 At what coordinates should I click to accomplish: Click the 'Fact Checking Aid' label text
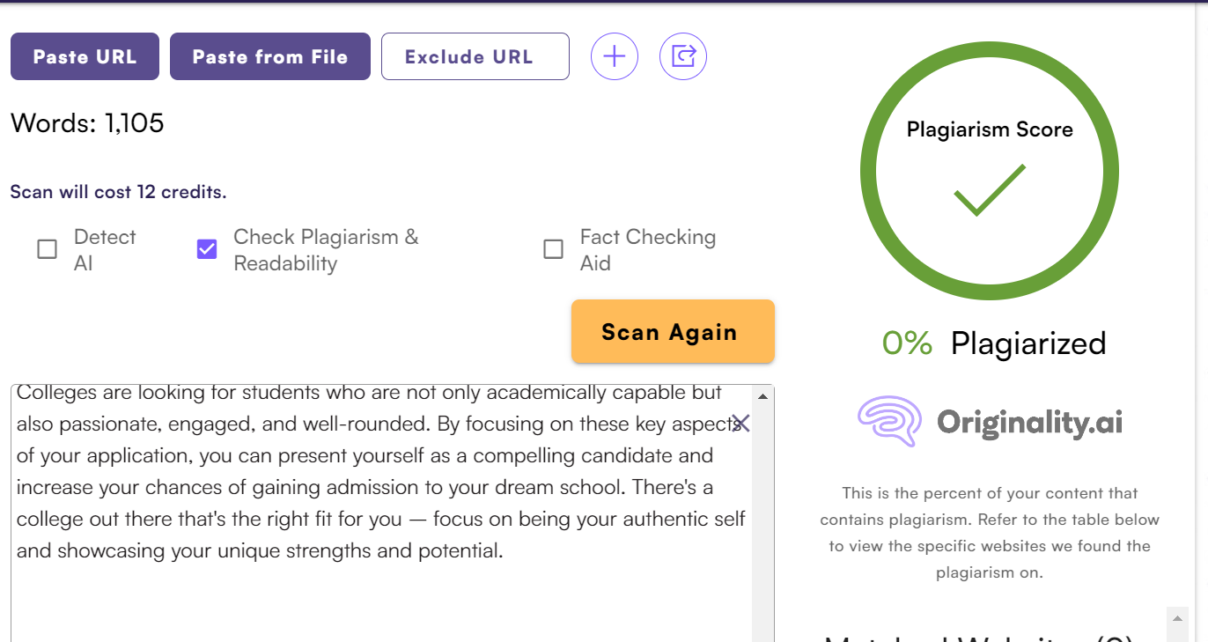tap(648, 250)
